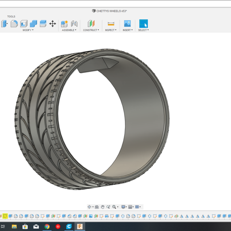Click the Grid and Snaps icon
231x231 pixels.
tap(130, 207)
